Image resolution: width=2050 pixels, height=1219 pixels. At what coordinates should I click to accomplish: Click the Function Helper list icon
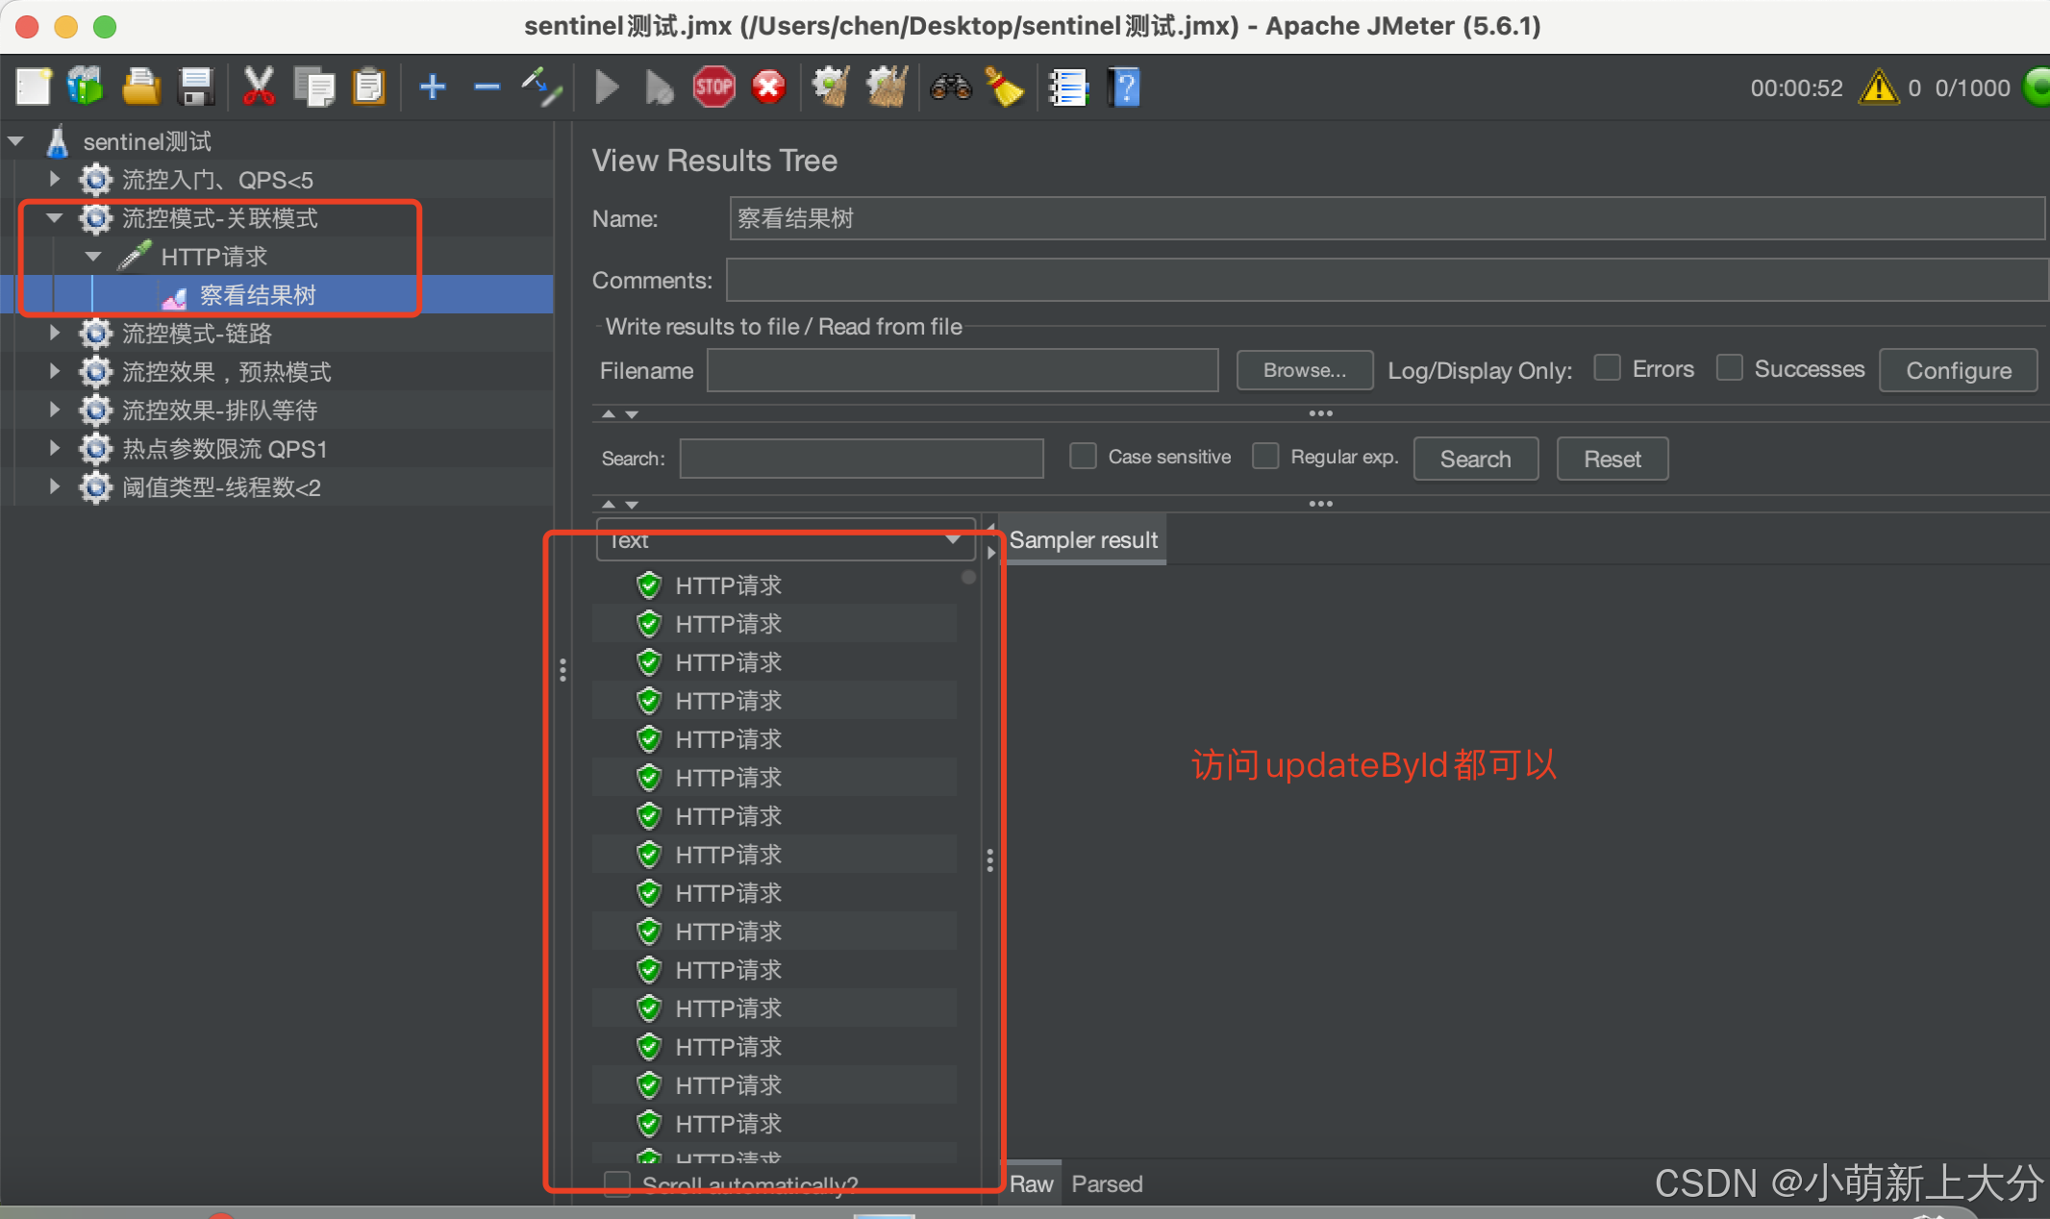click(x=1067, y=87)
